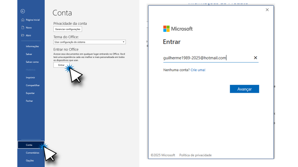The width and height of the screenshot is (298, 167).
Task: Select Imprimir from the backstage menu
Action: 30,78
